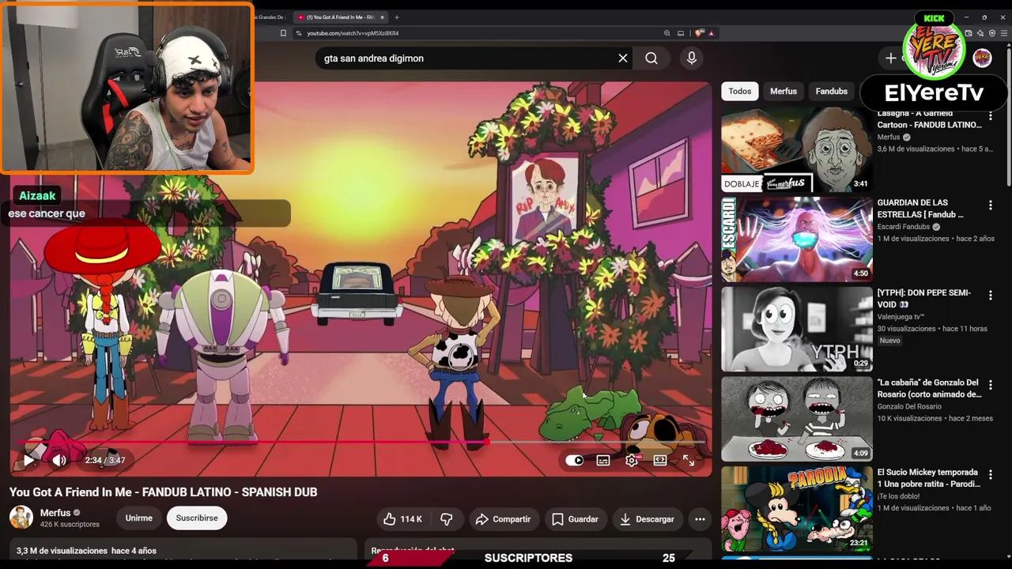Open options menu for 'La cabaña' video

click(990, 385)
